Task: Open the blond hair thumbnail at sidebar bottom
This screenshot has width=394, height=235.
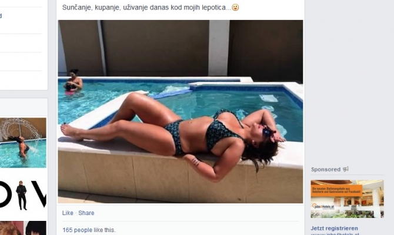Action: 12,228
